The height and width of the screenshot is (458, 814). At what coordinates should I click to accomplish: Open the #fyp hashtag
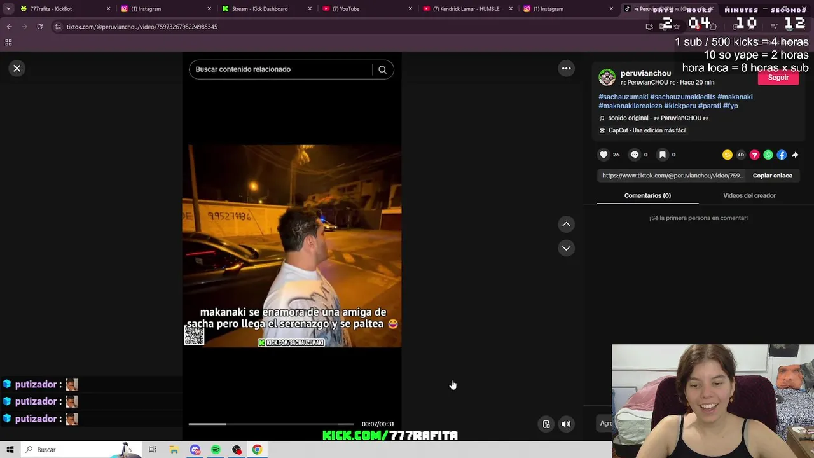coord(730,106)
